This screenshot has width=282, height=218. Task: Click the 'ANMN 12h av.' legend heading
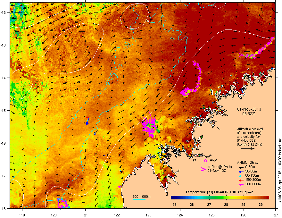click(x=248, y=163)
